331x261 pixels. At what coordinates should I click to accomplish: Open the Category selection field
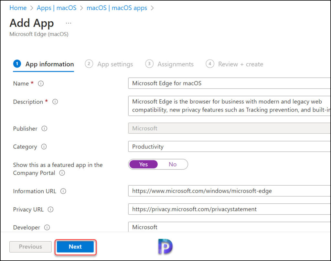pos(229,147)
